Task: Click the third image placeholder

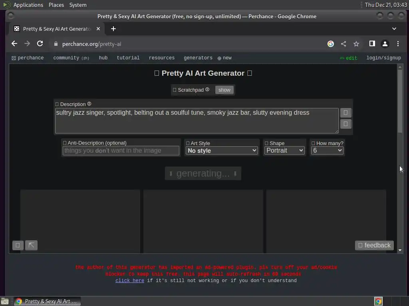Action: pos(326,222)
